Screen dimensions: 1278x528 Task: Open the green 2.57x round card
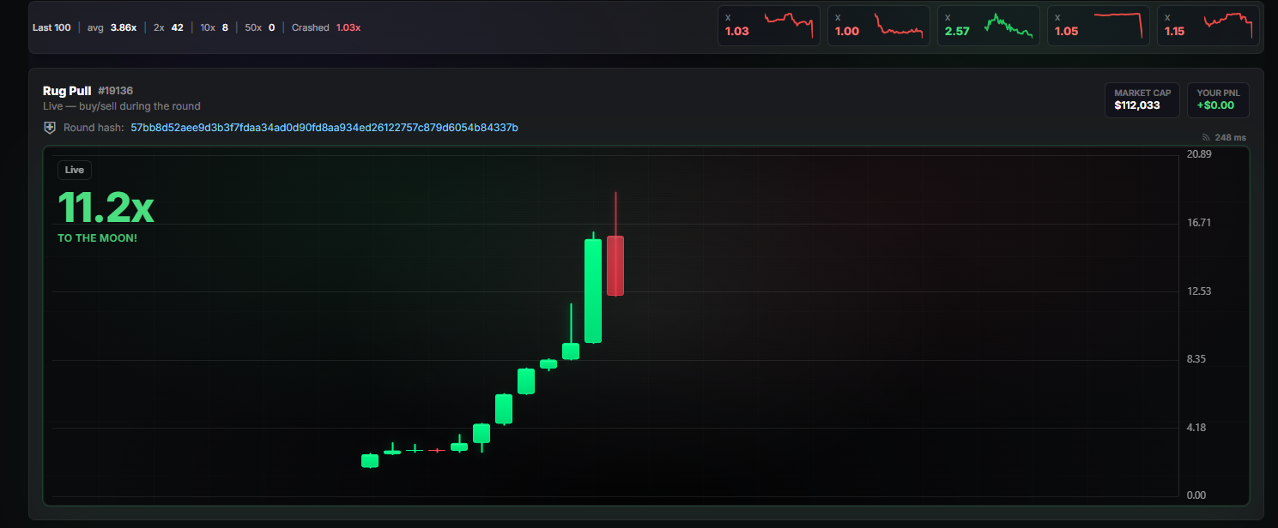(x=988, y=26)
